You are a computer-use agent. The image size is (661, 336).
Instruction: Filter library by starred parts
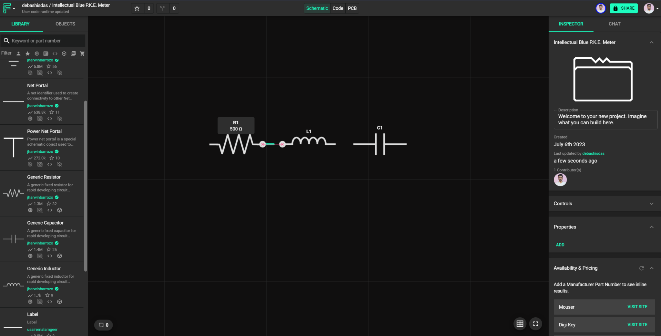pyautogui.click(x=27, y=53)
